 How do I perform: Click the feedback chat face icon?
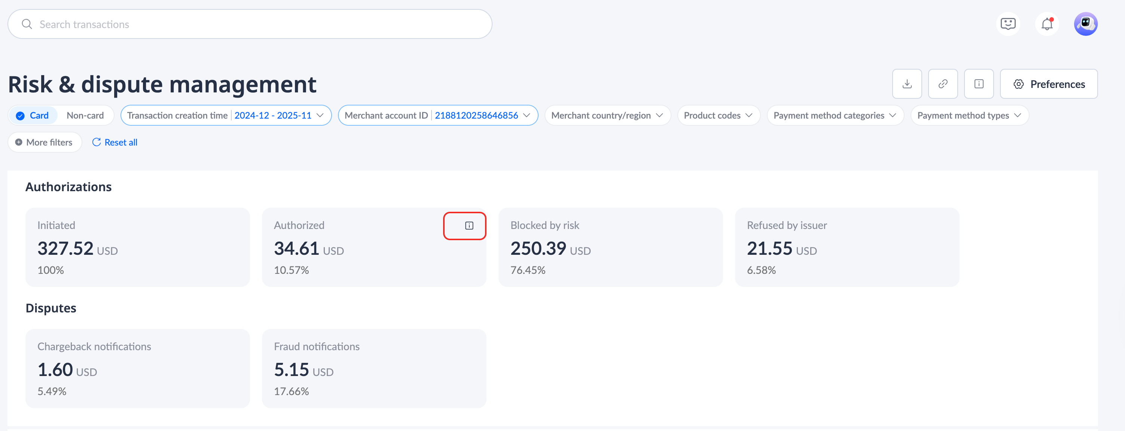point(1007,24)
